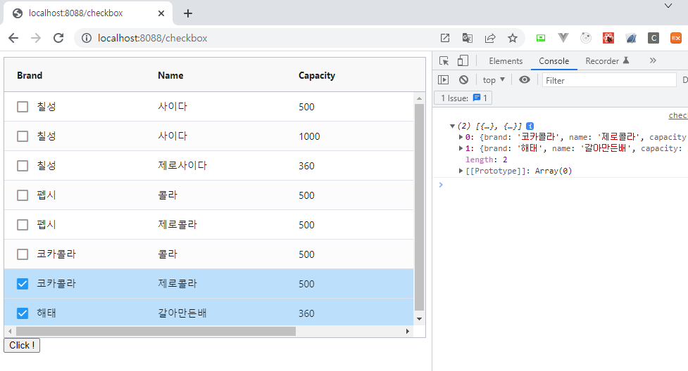Go back with the browser back arrow

tap(13, 38)
